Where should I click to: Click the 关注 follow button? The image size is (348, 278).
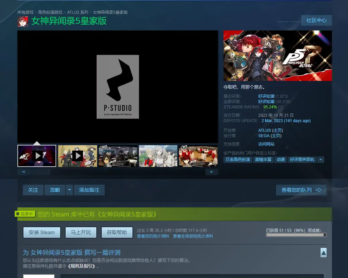33,190
